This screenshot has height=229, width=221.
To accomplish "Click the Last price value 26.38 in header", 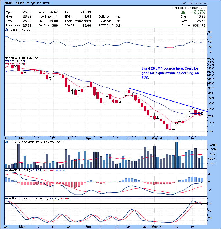I will pos(201,21).
